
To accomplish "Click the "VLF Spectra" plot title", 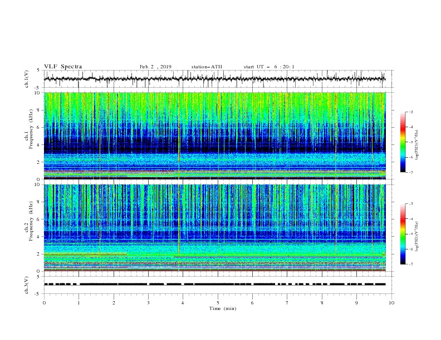I will (x=63, y=67).
